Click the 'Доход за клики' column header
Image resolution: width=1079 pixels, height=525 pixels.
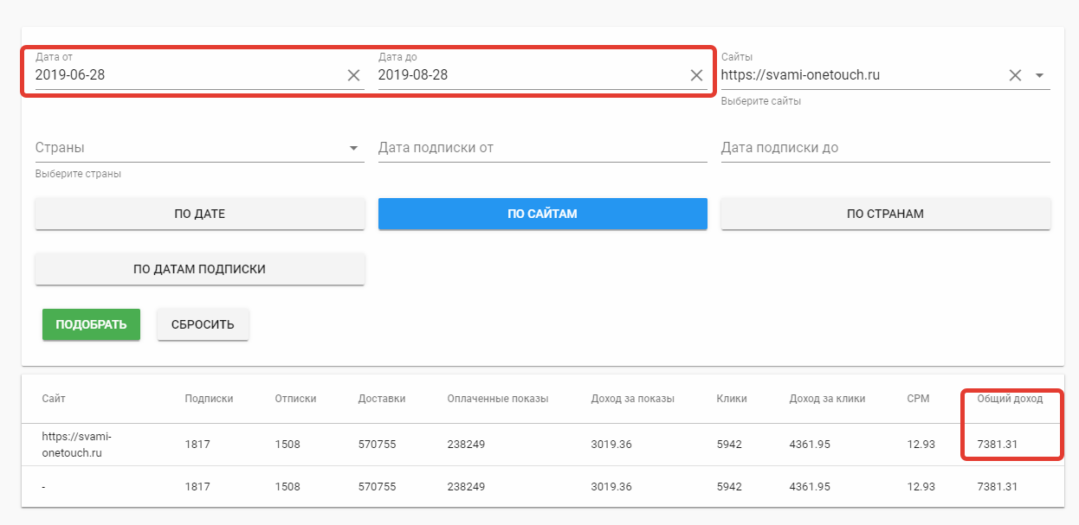(x=827, y=399)
